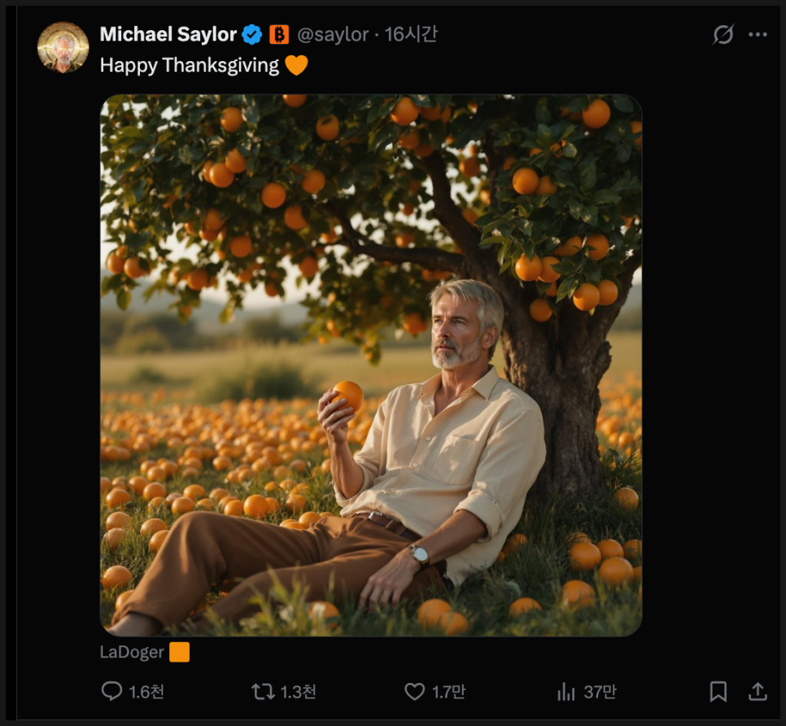The width and height of the screenshot is (786, 726).
Task: Click the reply speech bubble icon
Action: click(x=111, y=692)
